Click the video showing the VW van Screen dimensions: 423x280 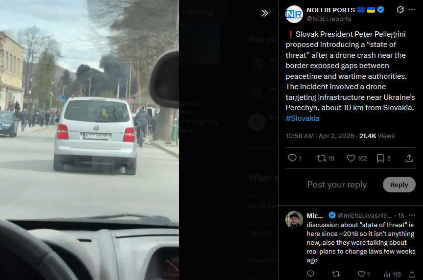tap(89, 140)
